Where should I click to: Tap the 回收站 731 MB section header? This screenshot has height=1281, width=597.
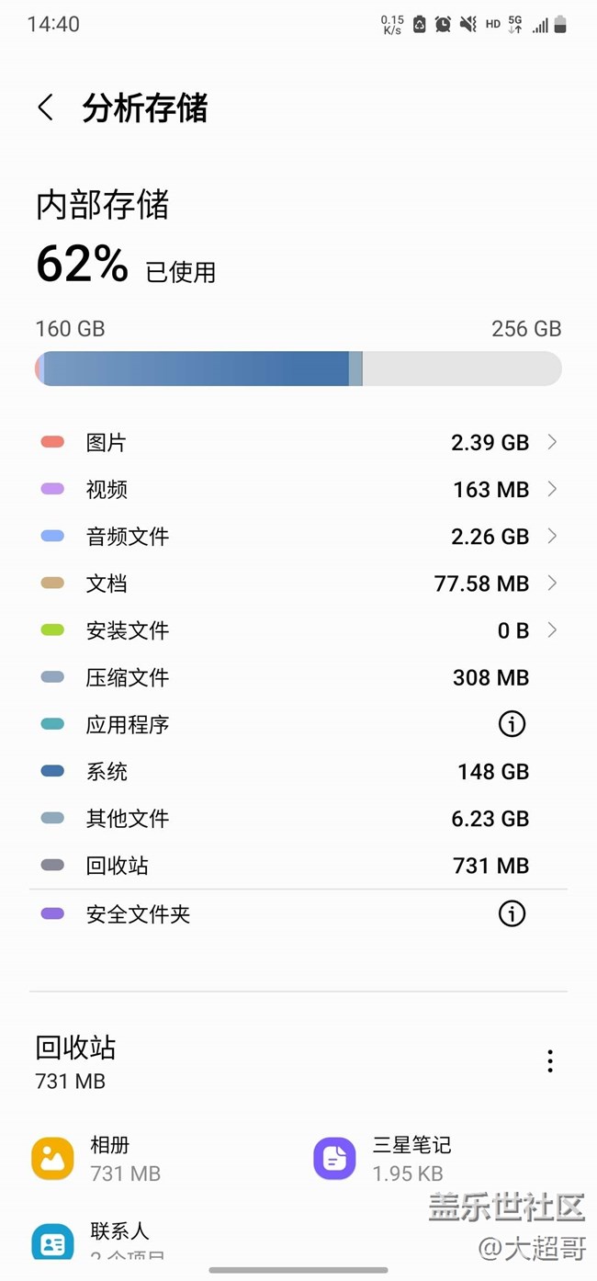[76, 1060]
